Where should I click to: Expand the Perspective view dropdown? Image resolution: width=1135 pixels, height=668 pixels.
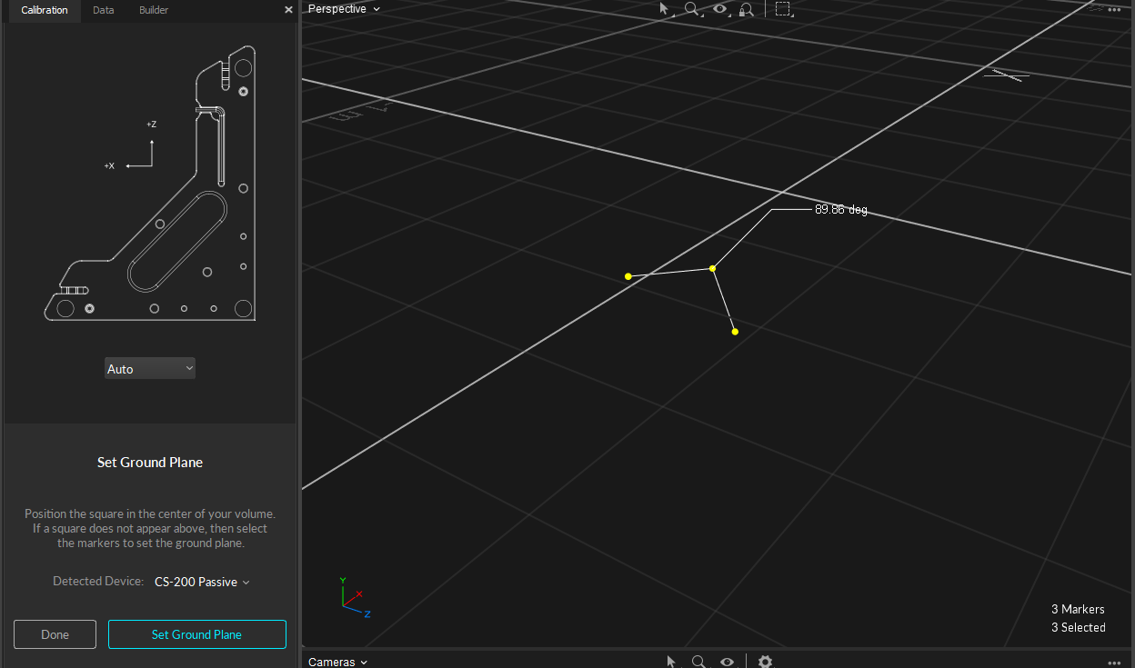pyautogui.click(x=344, y=9)
